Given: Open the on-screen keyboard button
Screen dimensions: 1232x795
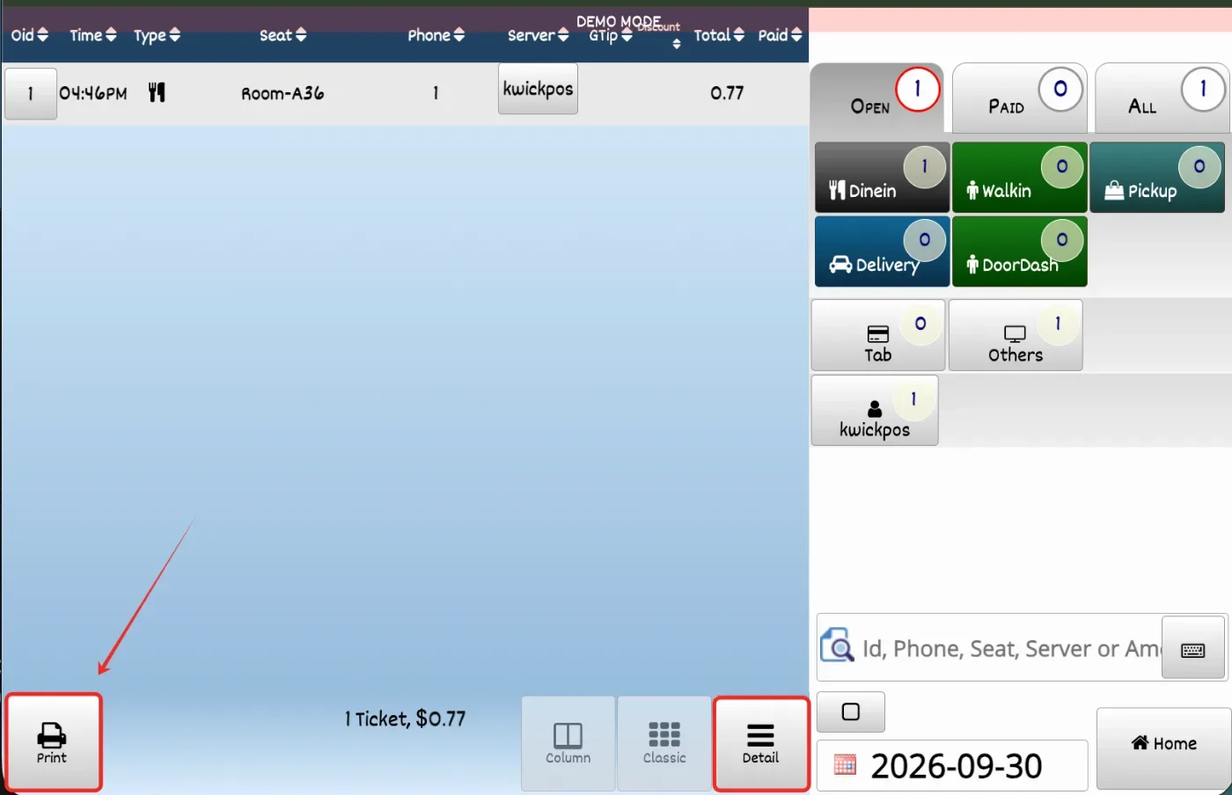Looking at the screenshot, I should (x=1193, y=648).
